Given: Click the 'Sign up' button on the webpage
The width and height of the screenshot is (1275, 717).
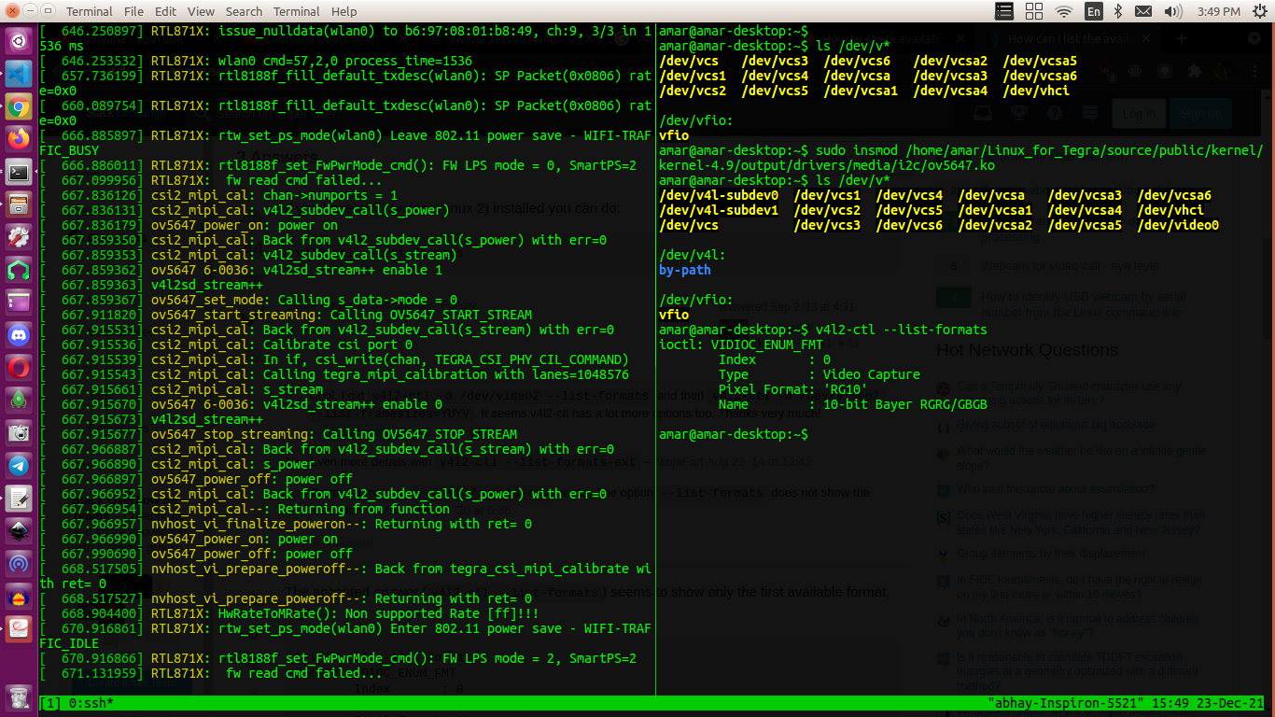Looking at the screenshot, I should click(x=1200, y=112).
